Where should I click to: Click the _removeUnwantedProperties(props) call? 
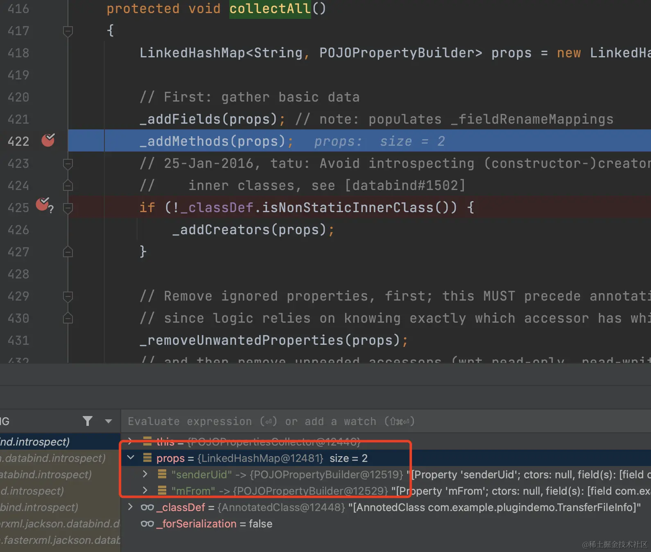pos(270,340)
